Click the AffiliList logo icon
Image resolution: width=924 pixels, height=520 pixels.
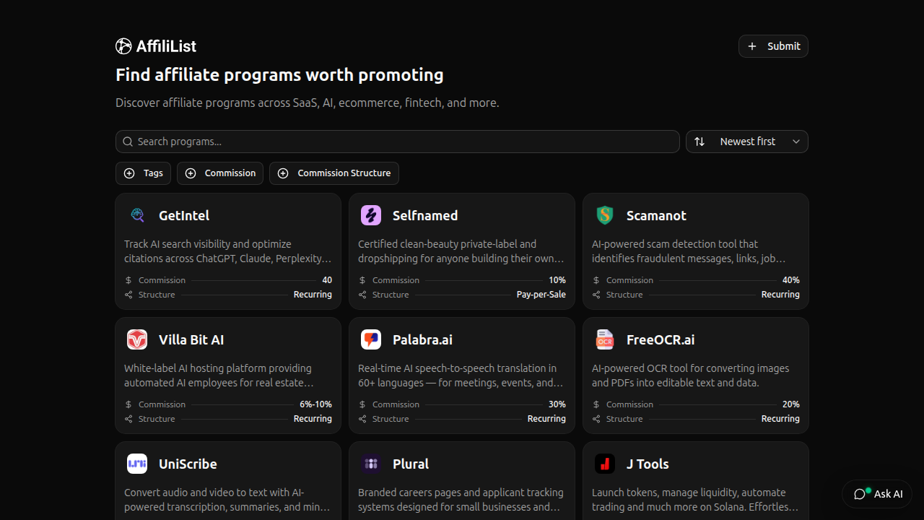click(x=123, y=46)
